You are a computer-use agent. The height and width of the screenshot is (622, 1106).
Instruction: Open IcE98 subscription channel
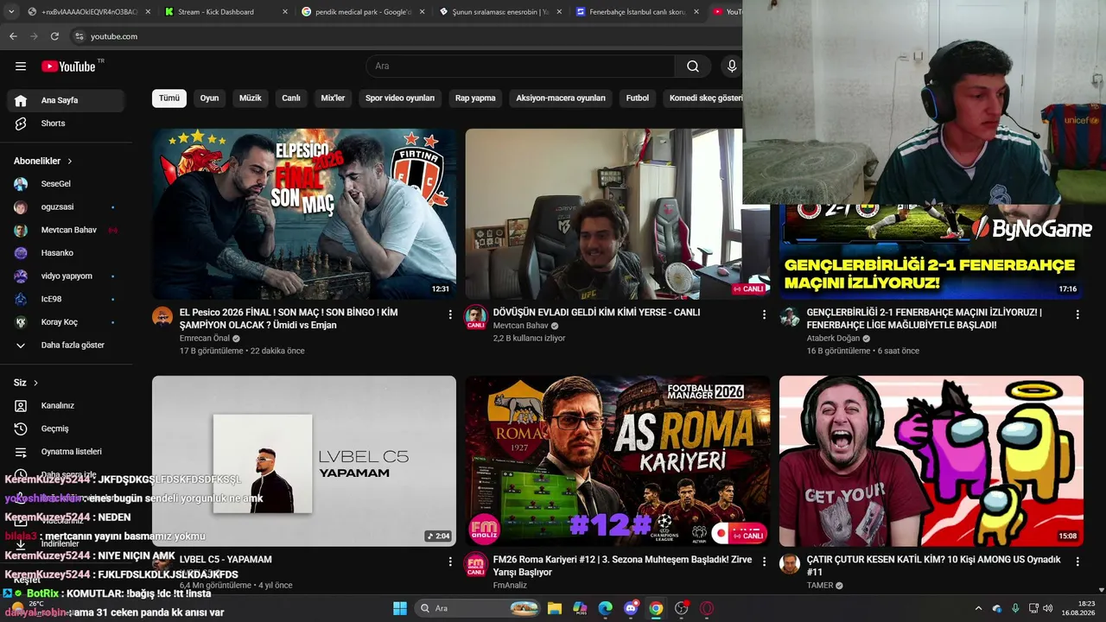(x=66, y=299)
